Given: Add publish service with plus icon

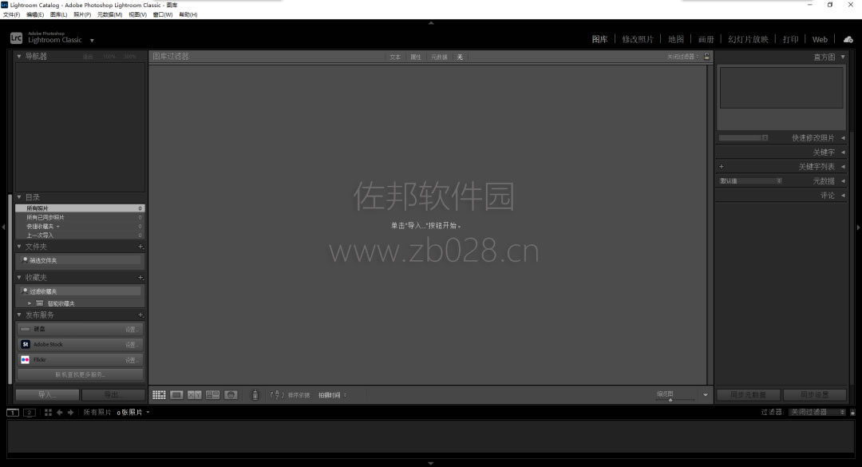Looking at the screenshot, I should coord(140,315).
